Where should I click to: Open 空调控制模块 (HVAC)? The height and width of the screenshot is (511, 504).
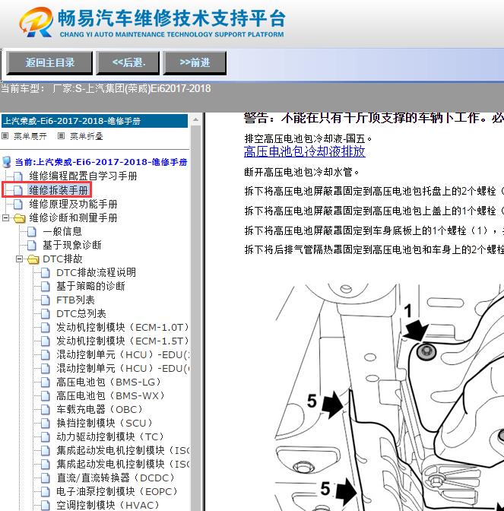108,505
